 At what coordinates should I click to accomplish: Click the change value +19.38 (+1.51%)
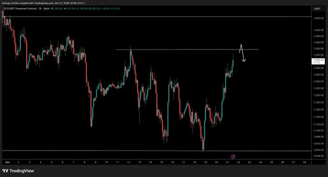click(110, 9)
